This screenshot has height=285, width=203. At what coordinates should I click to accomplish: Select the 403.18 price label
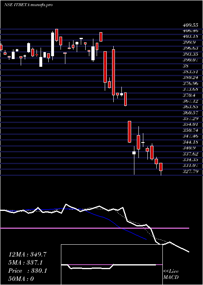tap(190, 37)
